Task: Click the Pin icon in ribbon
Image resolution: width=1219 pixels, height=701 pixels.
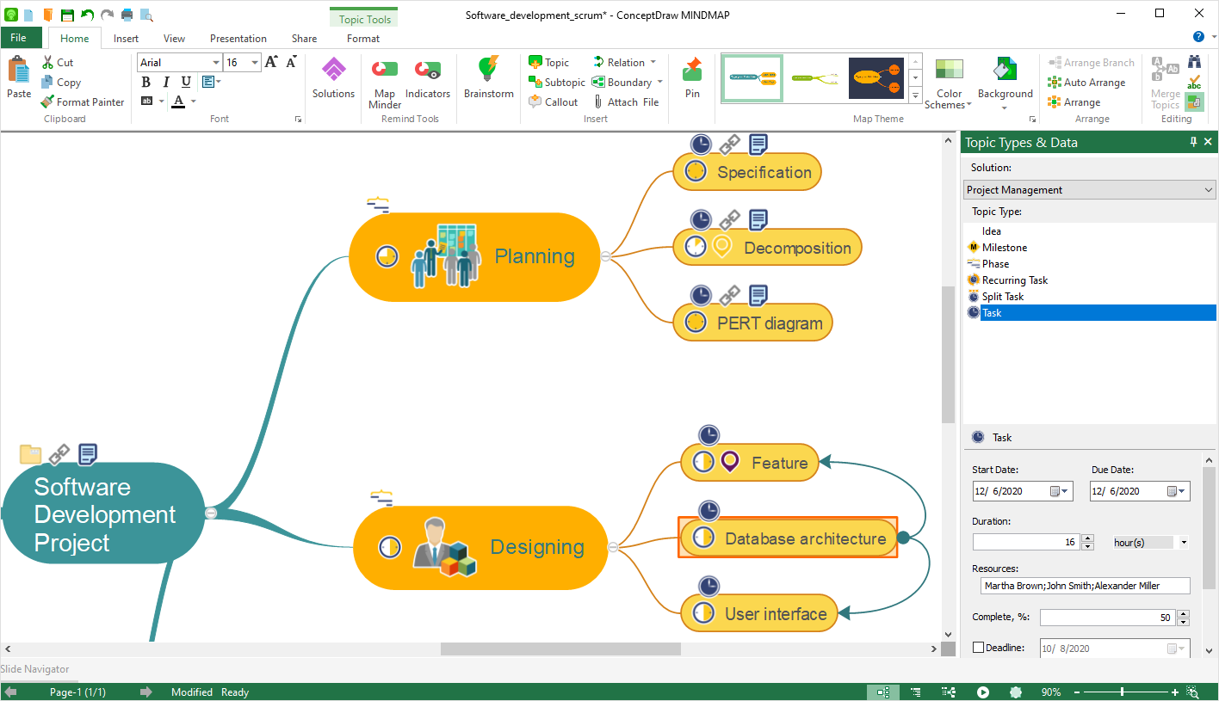Action: [x=692, y=71]
